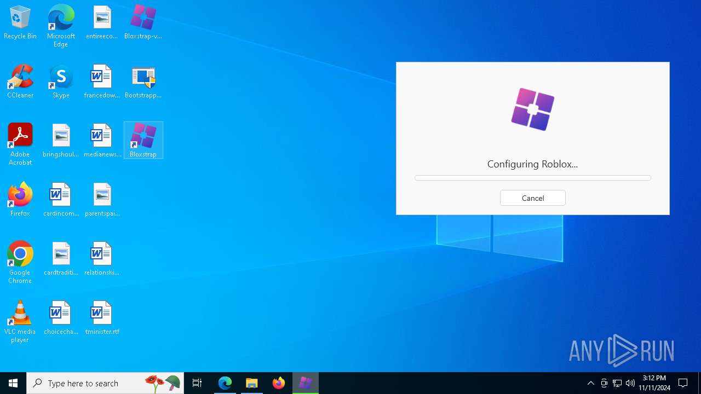Select the tminister.rtf document

pos(102,318)
